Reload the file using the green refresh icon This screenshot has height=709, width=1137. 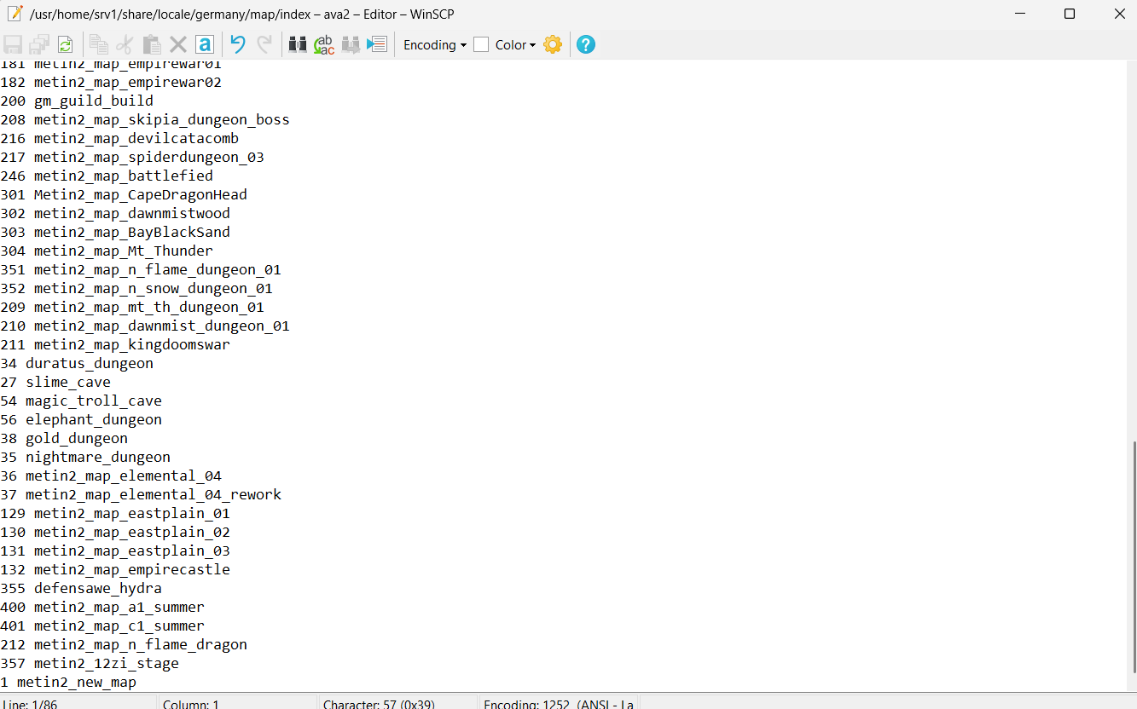[x=65, y=44]
